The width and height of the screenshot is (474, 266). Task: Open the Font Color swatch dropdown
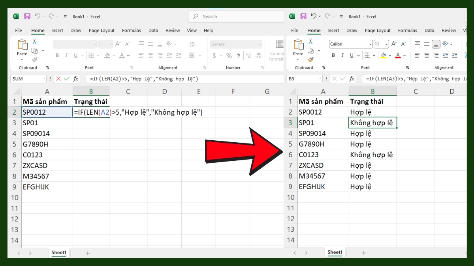[x=404, y=56]
